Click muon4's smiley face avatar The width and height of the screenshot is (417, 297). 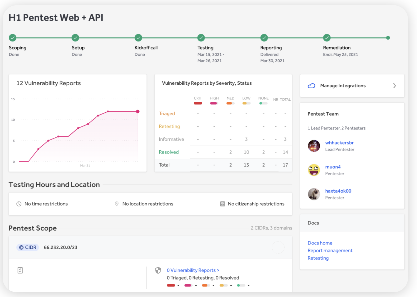pyautogui.click(x=314, y=170)
